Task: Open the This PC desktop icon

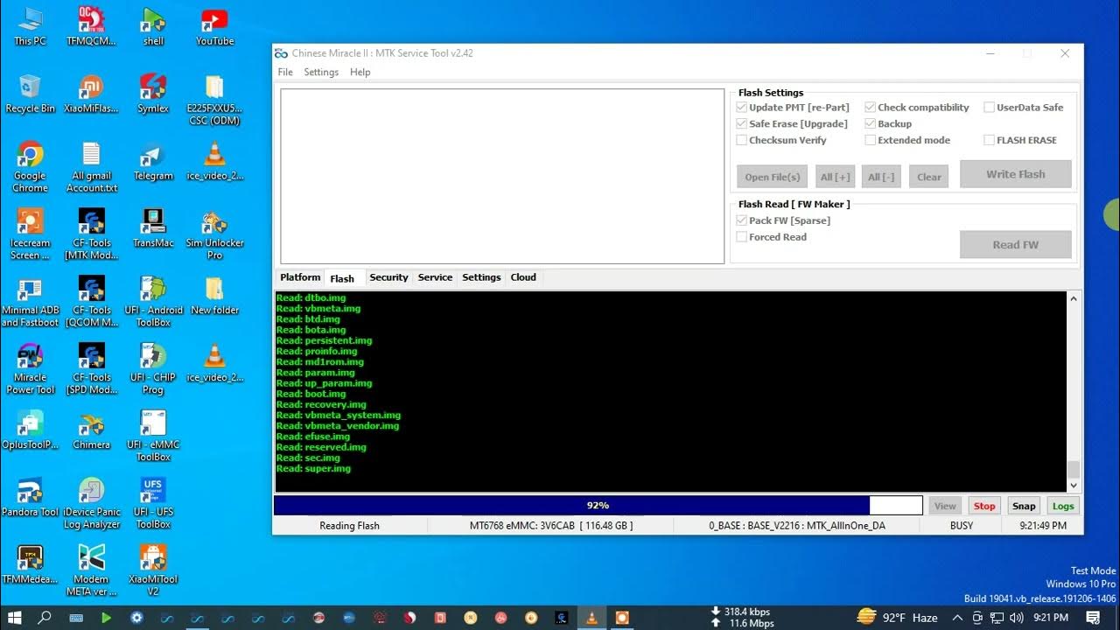Action: tap(30, 26)
